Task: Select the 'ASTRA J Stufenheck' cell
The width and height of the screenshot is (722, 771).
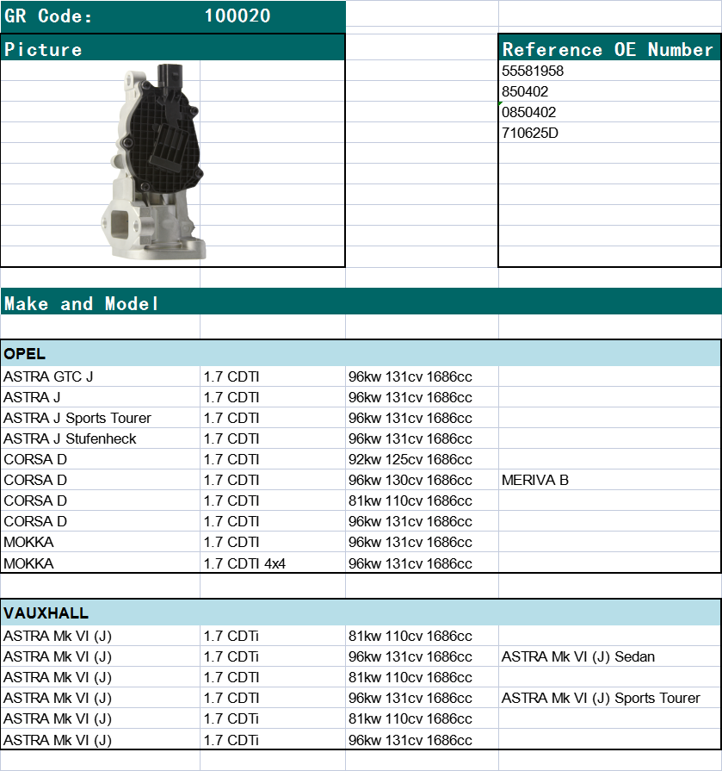Action: point(100,438)
